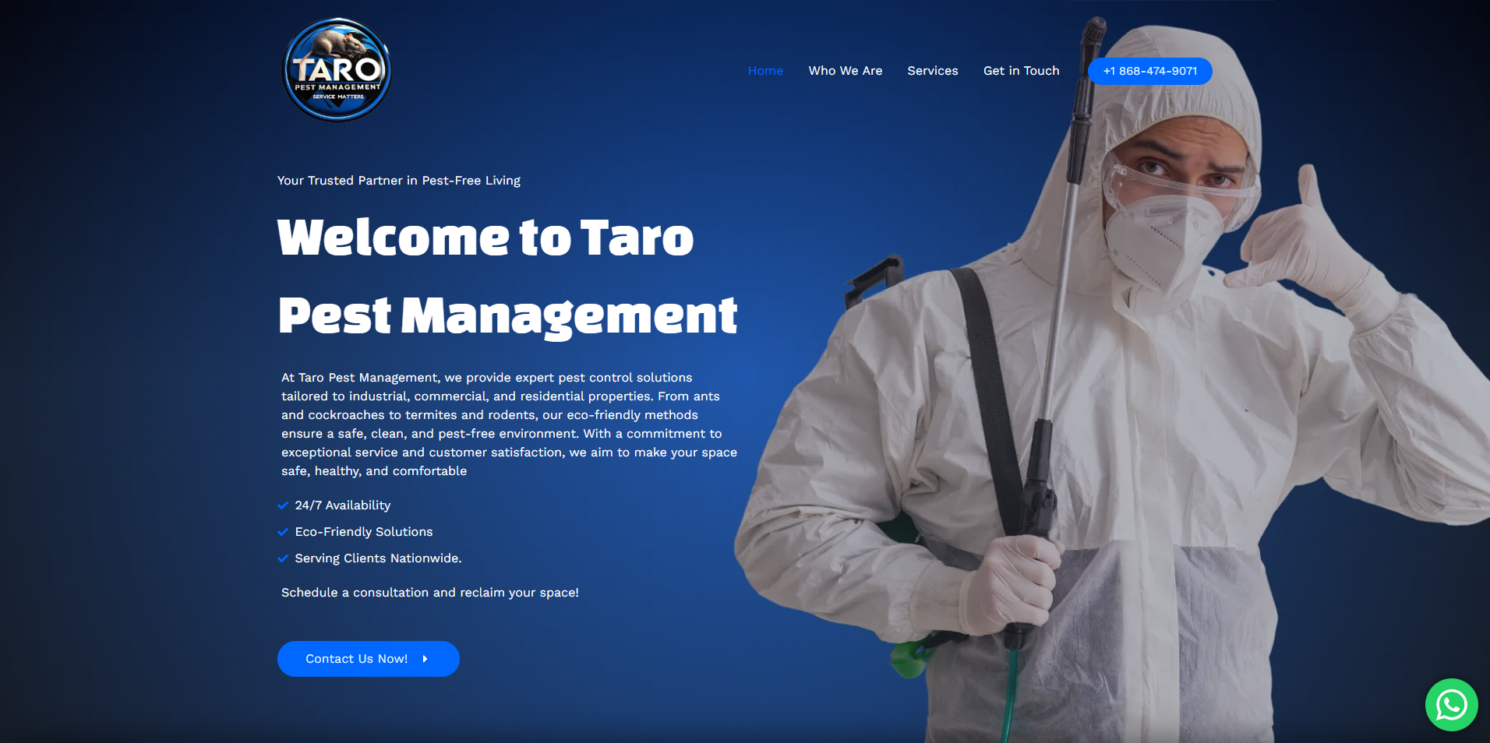Click checkmark icon beside Eco-Friendly Solutions
The height and width of the screenshot is (743, 1490).
click(283, 532)
